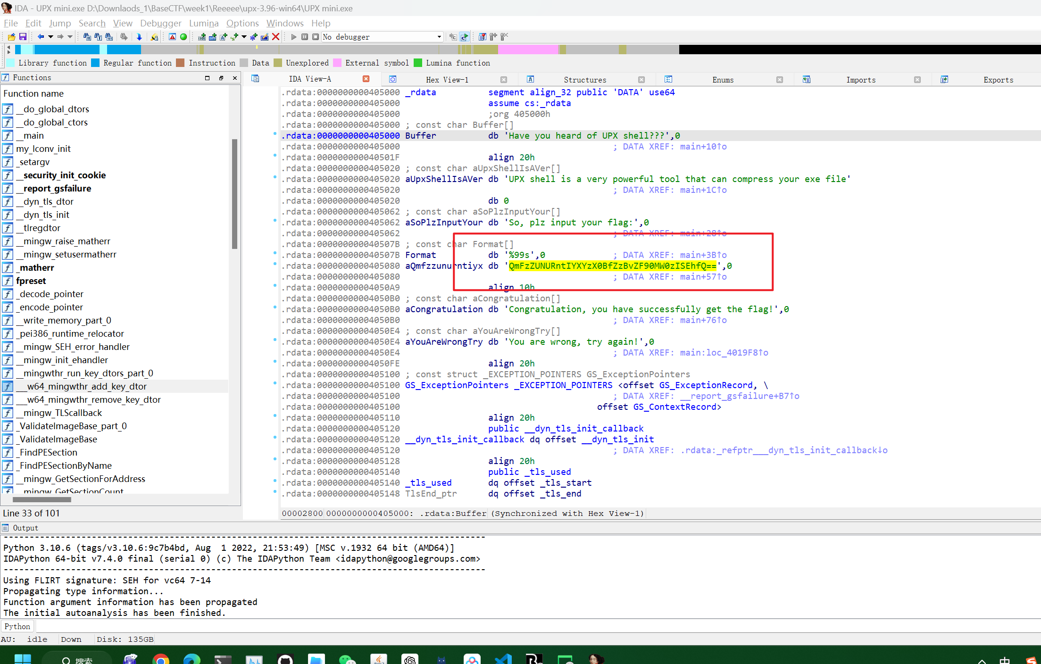Select main in the Functions list

(115, 135)
